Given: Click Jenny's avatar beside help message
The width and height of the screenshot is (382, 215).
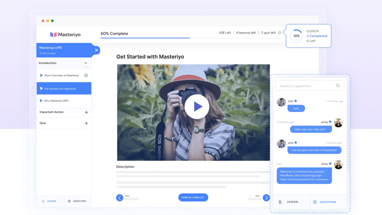Looking at the screenshot, I should click(x=338, y=123).
